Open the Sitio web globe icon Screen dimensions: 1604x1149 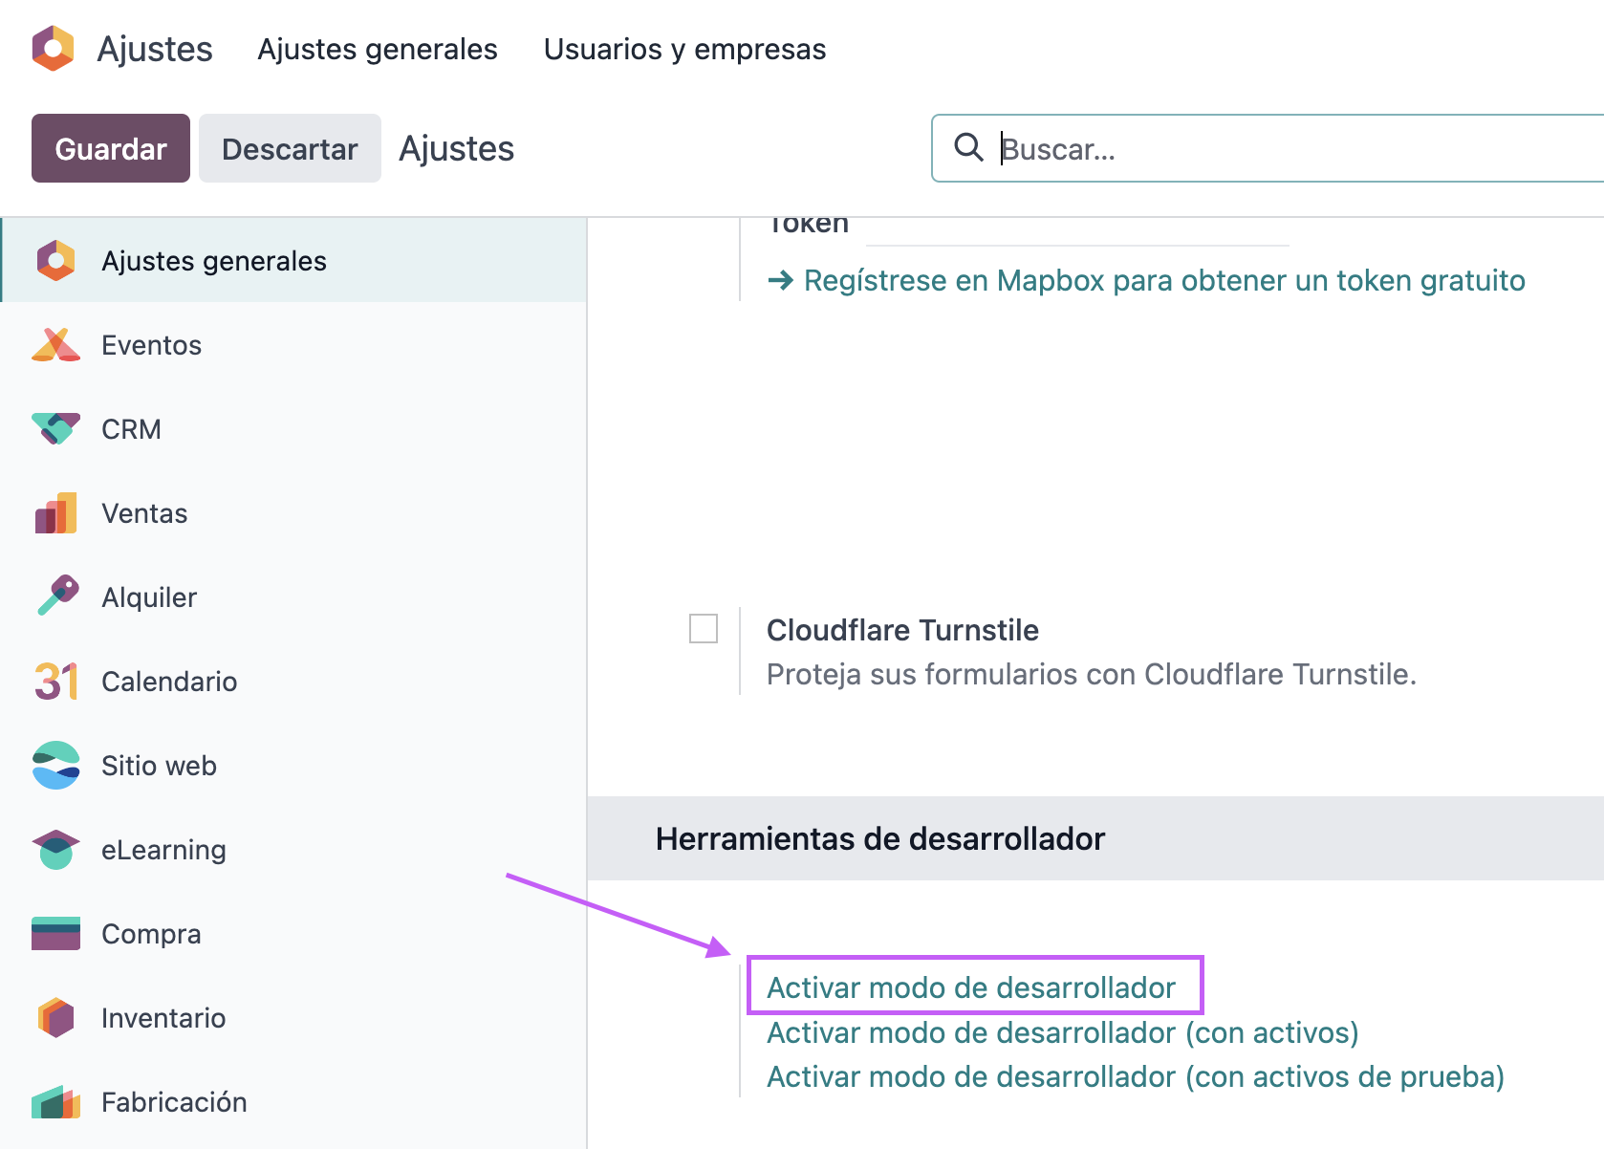click(55, 766)
